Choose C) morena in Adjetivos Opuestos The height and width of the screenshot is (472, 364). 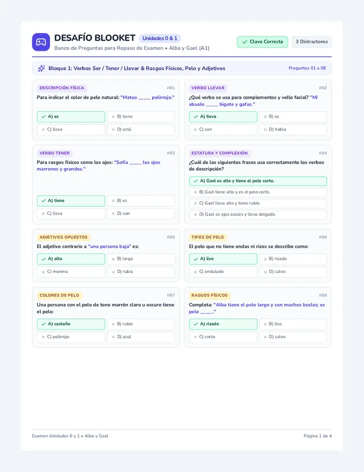click(x=71, y=271)
